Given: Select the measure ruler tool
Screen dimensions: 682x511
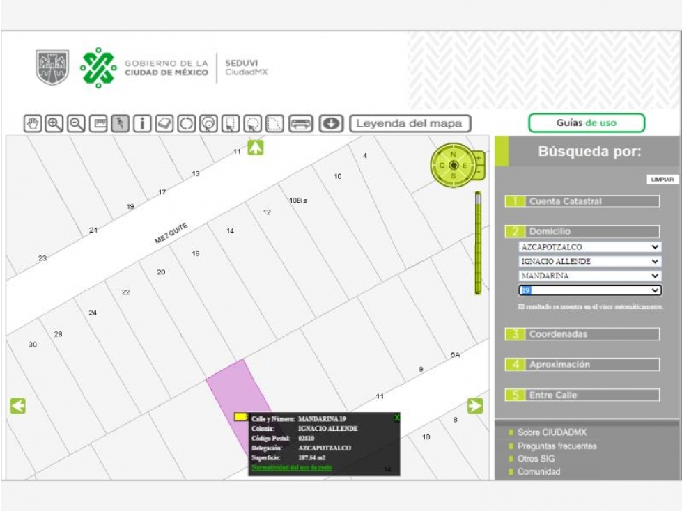Looking at the screenshot, I should click(x=98, y=123).
